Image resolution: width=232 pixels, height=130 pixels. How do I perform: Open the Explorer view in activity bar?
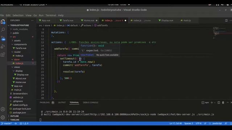pos(3,22)
